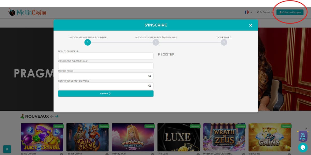This screenshot has width=311, height=155.
Task: Open the Juicy Crystal game thumbnail
Action: tap(42, 137)
